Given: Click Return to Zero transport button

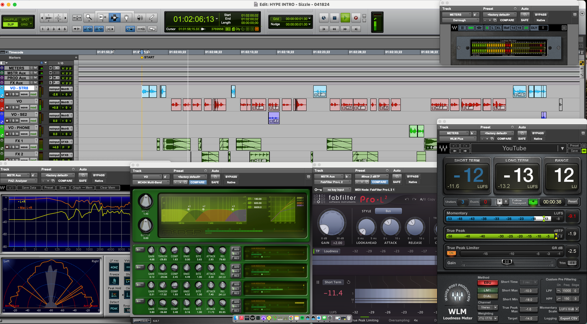Looking at the screenshot, I should pyautogui.click(x=324, y=29).
